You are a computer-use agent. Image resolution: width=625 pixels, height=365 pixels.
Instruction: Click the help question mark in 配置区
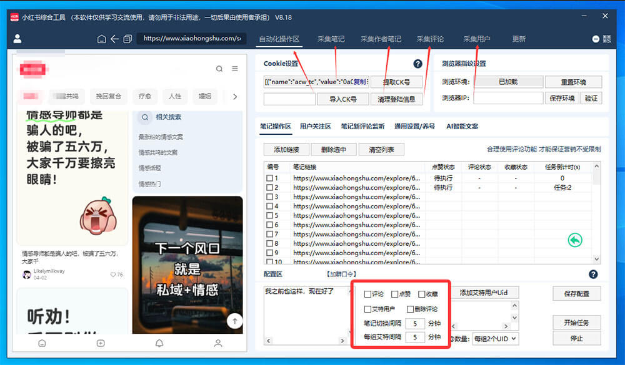pyautogui.click(x=592, y=274)
